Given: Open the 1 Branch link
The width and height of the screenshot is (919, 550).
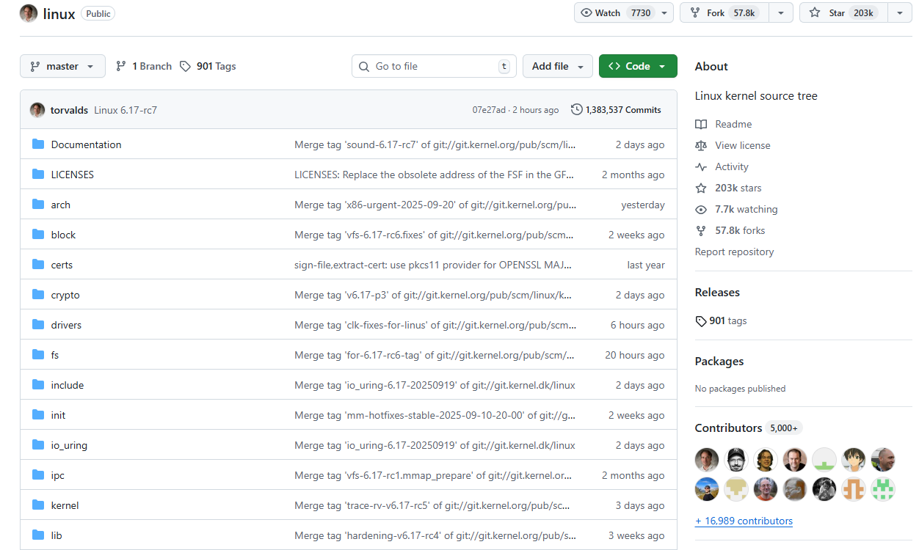Looking at the screenshot, I should coord(144,66).
